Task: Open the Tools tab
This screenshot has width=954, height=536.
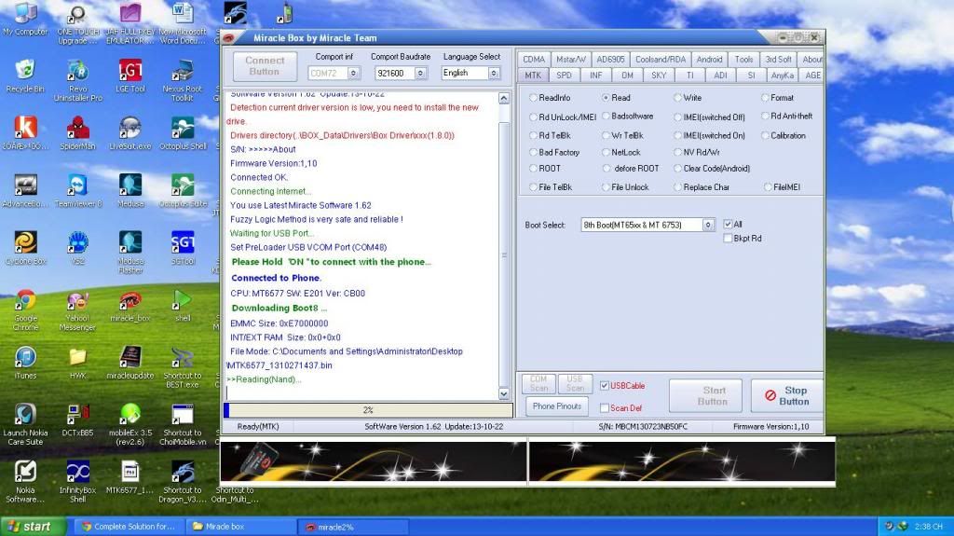Action: coord(743,59)
